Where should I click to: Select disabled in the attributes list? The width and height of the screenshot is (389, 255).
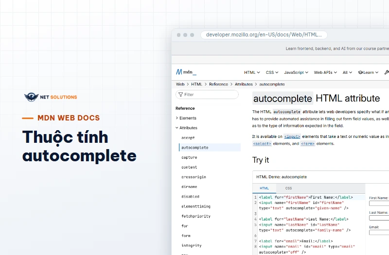[190, 197]
